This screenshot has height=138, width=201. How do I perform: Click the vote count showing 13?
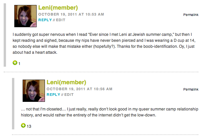point(29,126)
